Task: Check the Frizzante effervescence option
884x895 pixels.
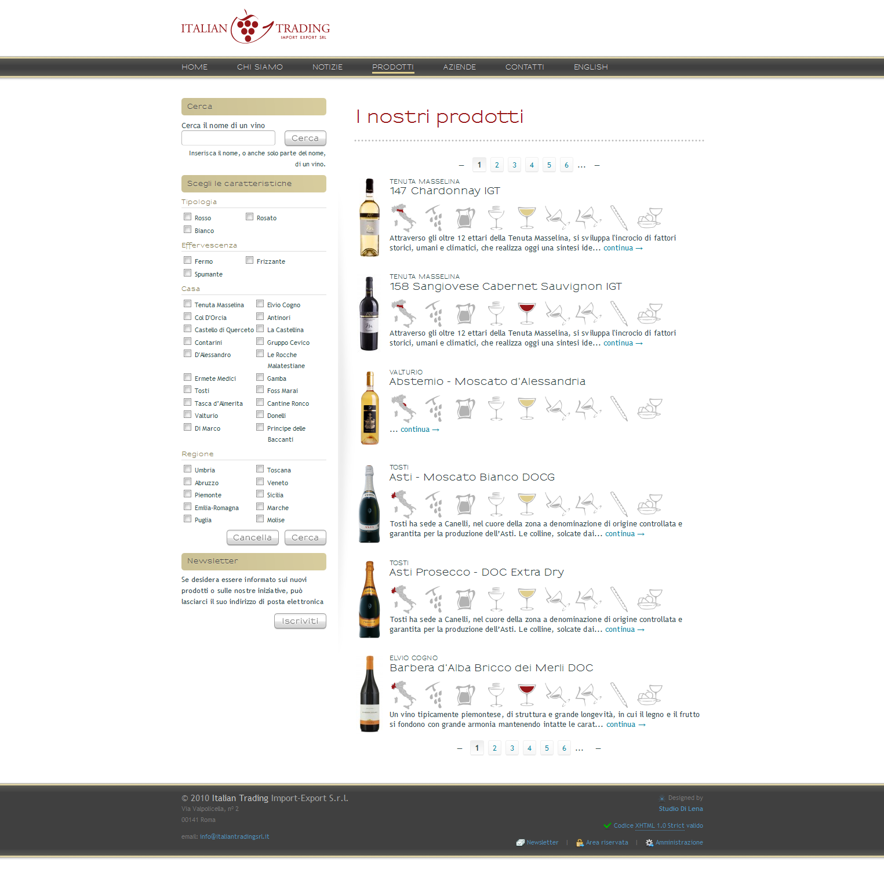Action: (x=249, y=260)
